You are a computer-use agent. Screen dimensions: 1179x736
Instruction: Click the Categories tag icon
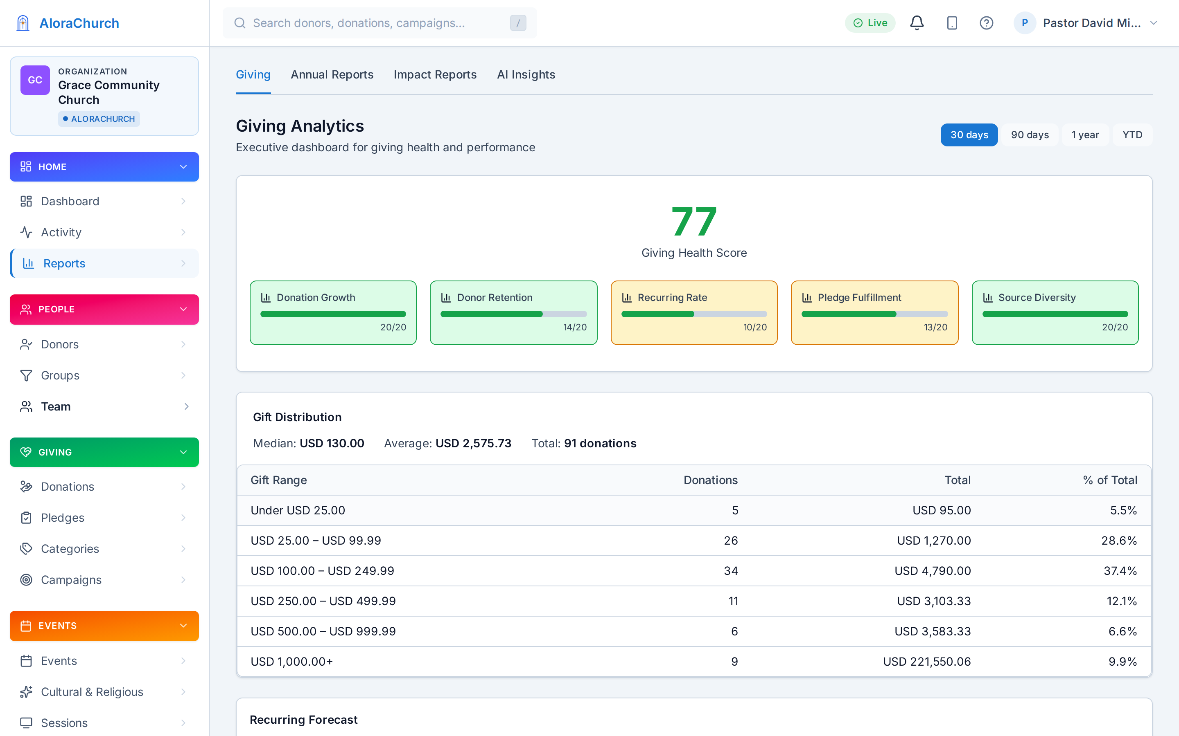(26, 549)
